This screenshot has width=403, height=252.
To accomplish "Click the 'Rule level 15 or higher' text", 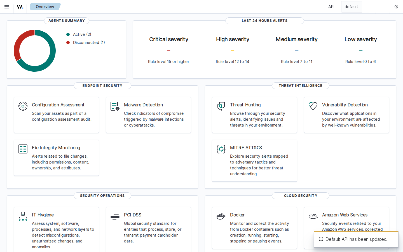I will [x=168, y=62].
